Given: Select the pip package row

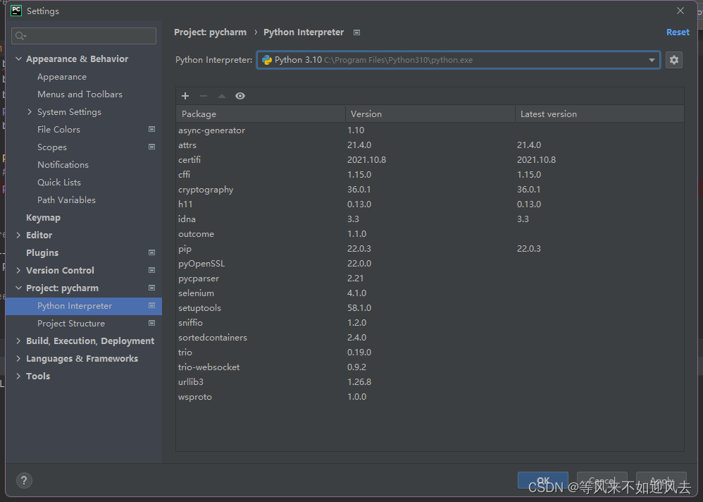Looking at the screenshot, I should tap(430, 249).
